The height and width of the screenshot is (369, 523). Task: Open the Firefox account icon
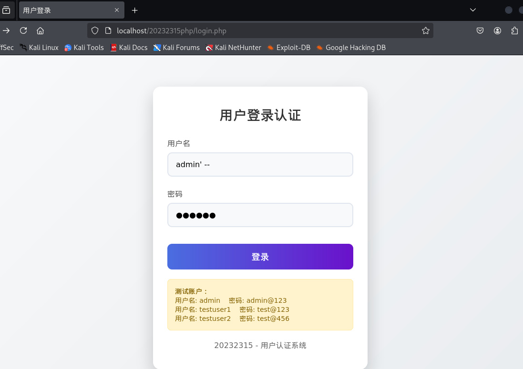pos(497,30)
